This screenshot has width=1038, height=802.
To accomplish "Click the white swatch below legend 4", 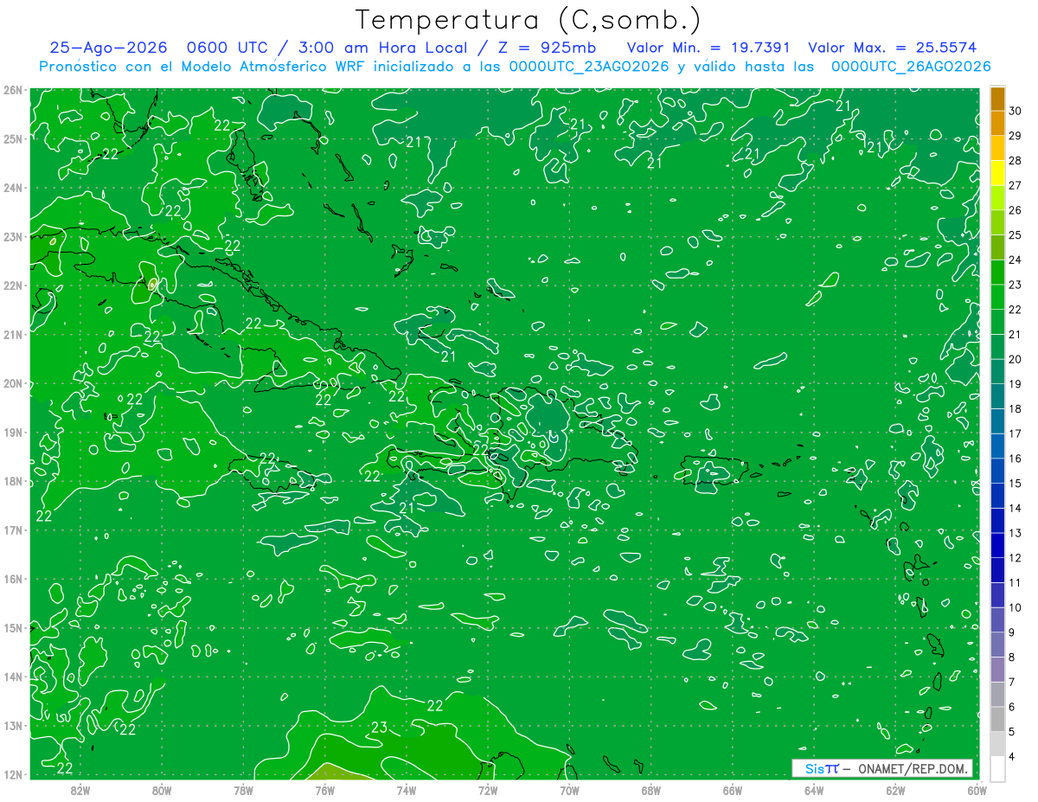I will click(997, 769).
